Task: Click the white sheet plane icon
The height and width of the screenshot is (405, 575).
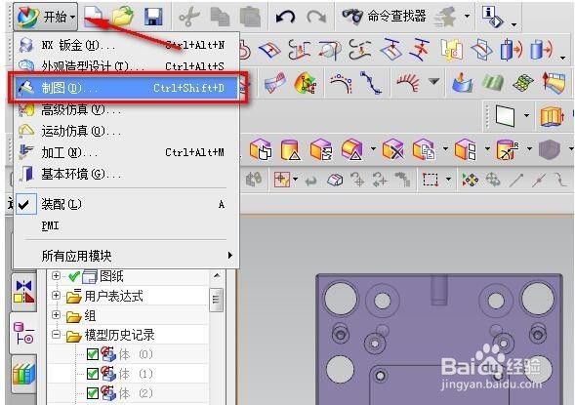Action: (506, 115)
